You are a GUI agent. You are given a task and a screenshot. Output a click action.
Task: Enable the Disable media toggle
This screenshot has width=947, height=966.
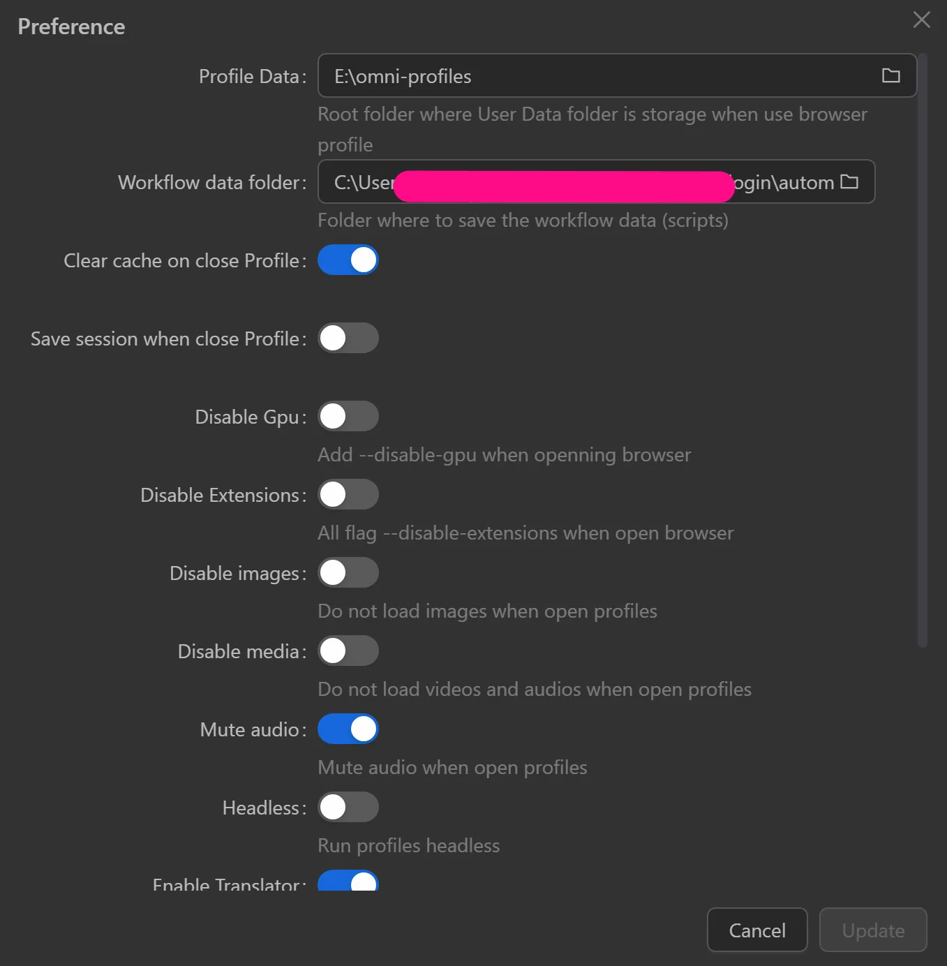tap(348, 650)
